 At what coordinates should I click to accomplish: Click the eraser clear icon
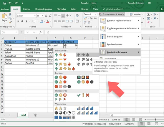click(148, 22)
